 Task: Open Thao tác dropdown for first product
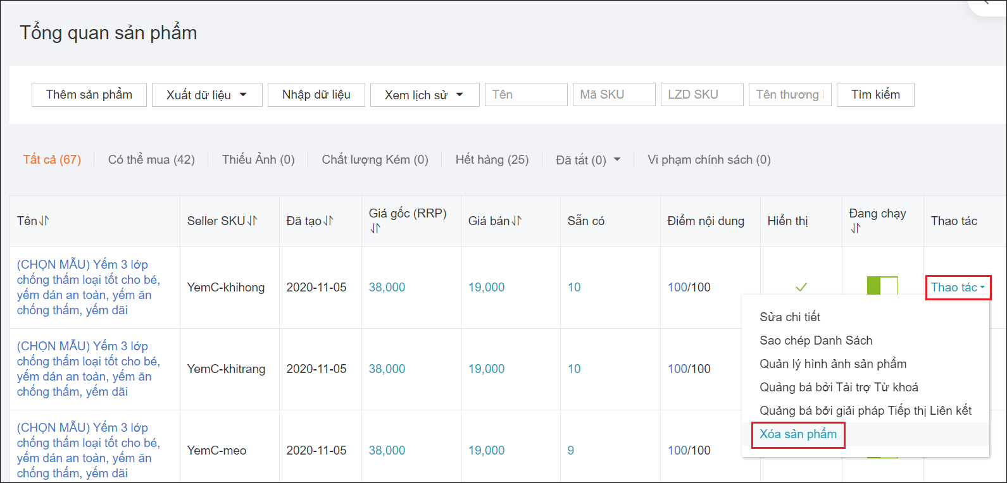point(958,287)
